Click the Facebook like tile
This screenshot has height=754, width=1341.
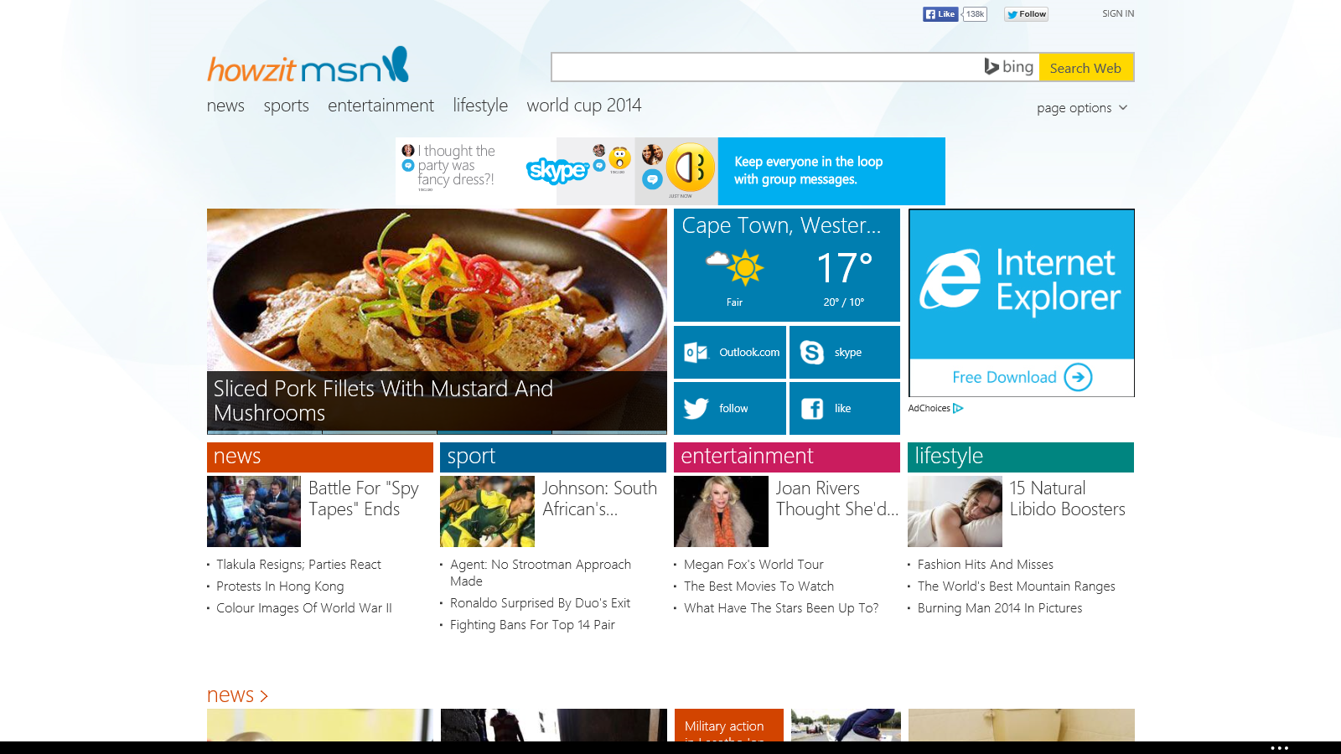pos(845,409)
